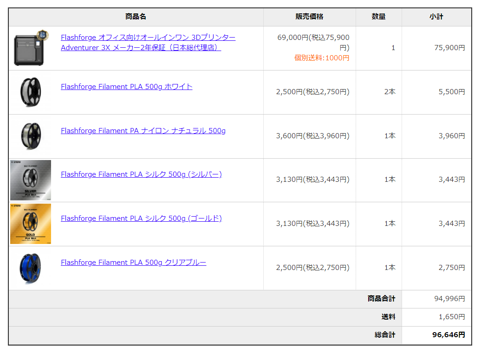
Task: Click the 数量 column header
Action: 378,17
